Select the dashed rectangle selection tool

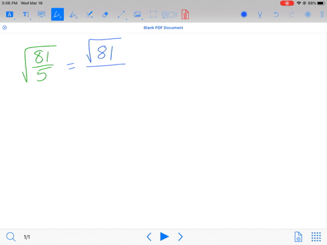[153, 14]
